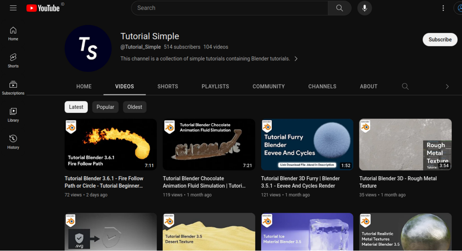Open Rough Metal Texture thumbnail
The height and width of the screenshot is (251, 462).
pos(405,145)
